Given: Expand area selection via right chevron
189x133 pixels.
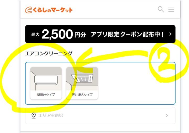Looking at the screenshot, I should pyautogui.click(x=167, y=115).
